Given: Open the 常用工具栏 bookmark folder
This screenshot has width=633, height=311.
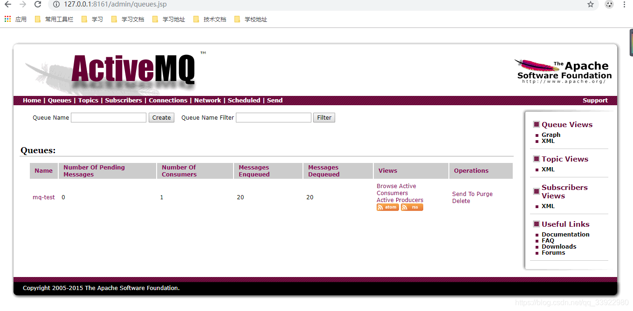Looking at the screenshot, I should click(55, 20).
